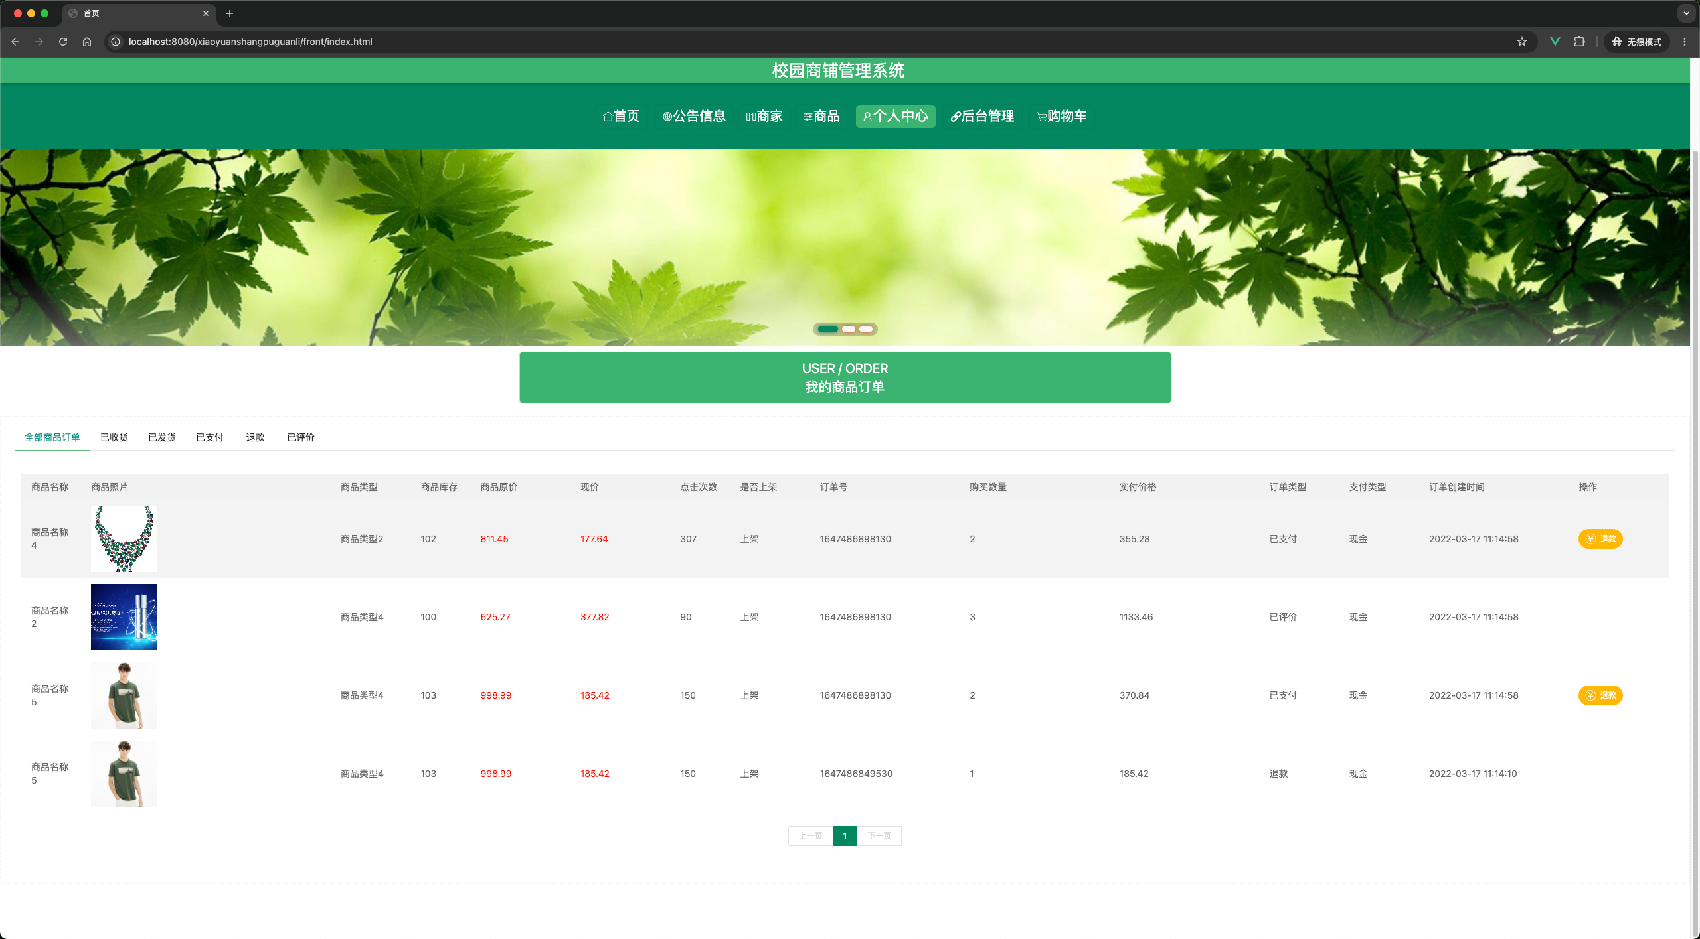Expand the tab search dropdown arrow
The image size is (1700, 939).
(1686, 13)
